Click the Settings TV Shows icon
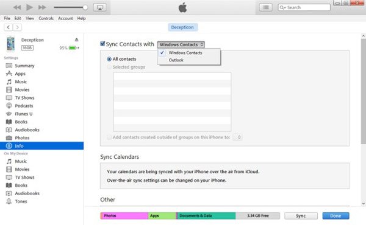Image resolution: width=366 pixels, height=225 pixels. click(x=9, y=98)
